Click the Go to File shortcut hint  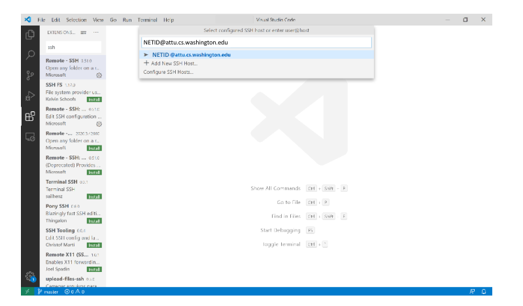tap(303, 202)
